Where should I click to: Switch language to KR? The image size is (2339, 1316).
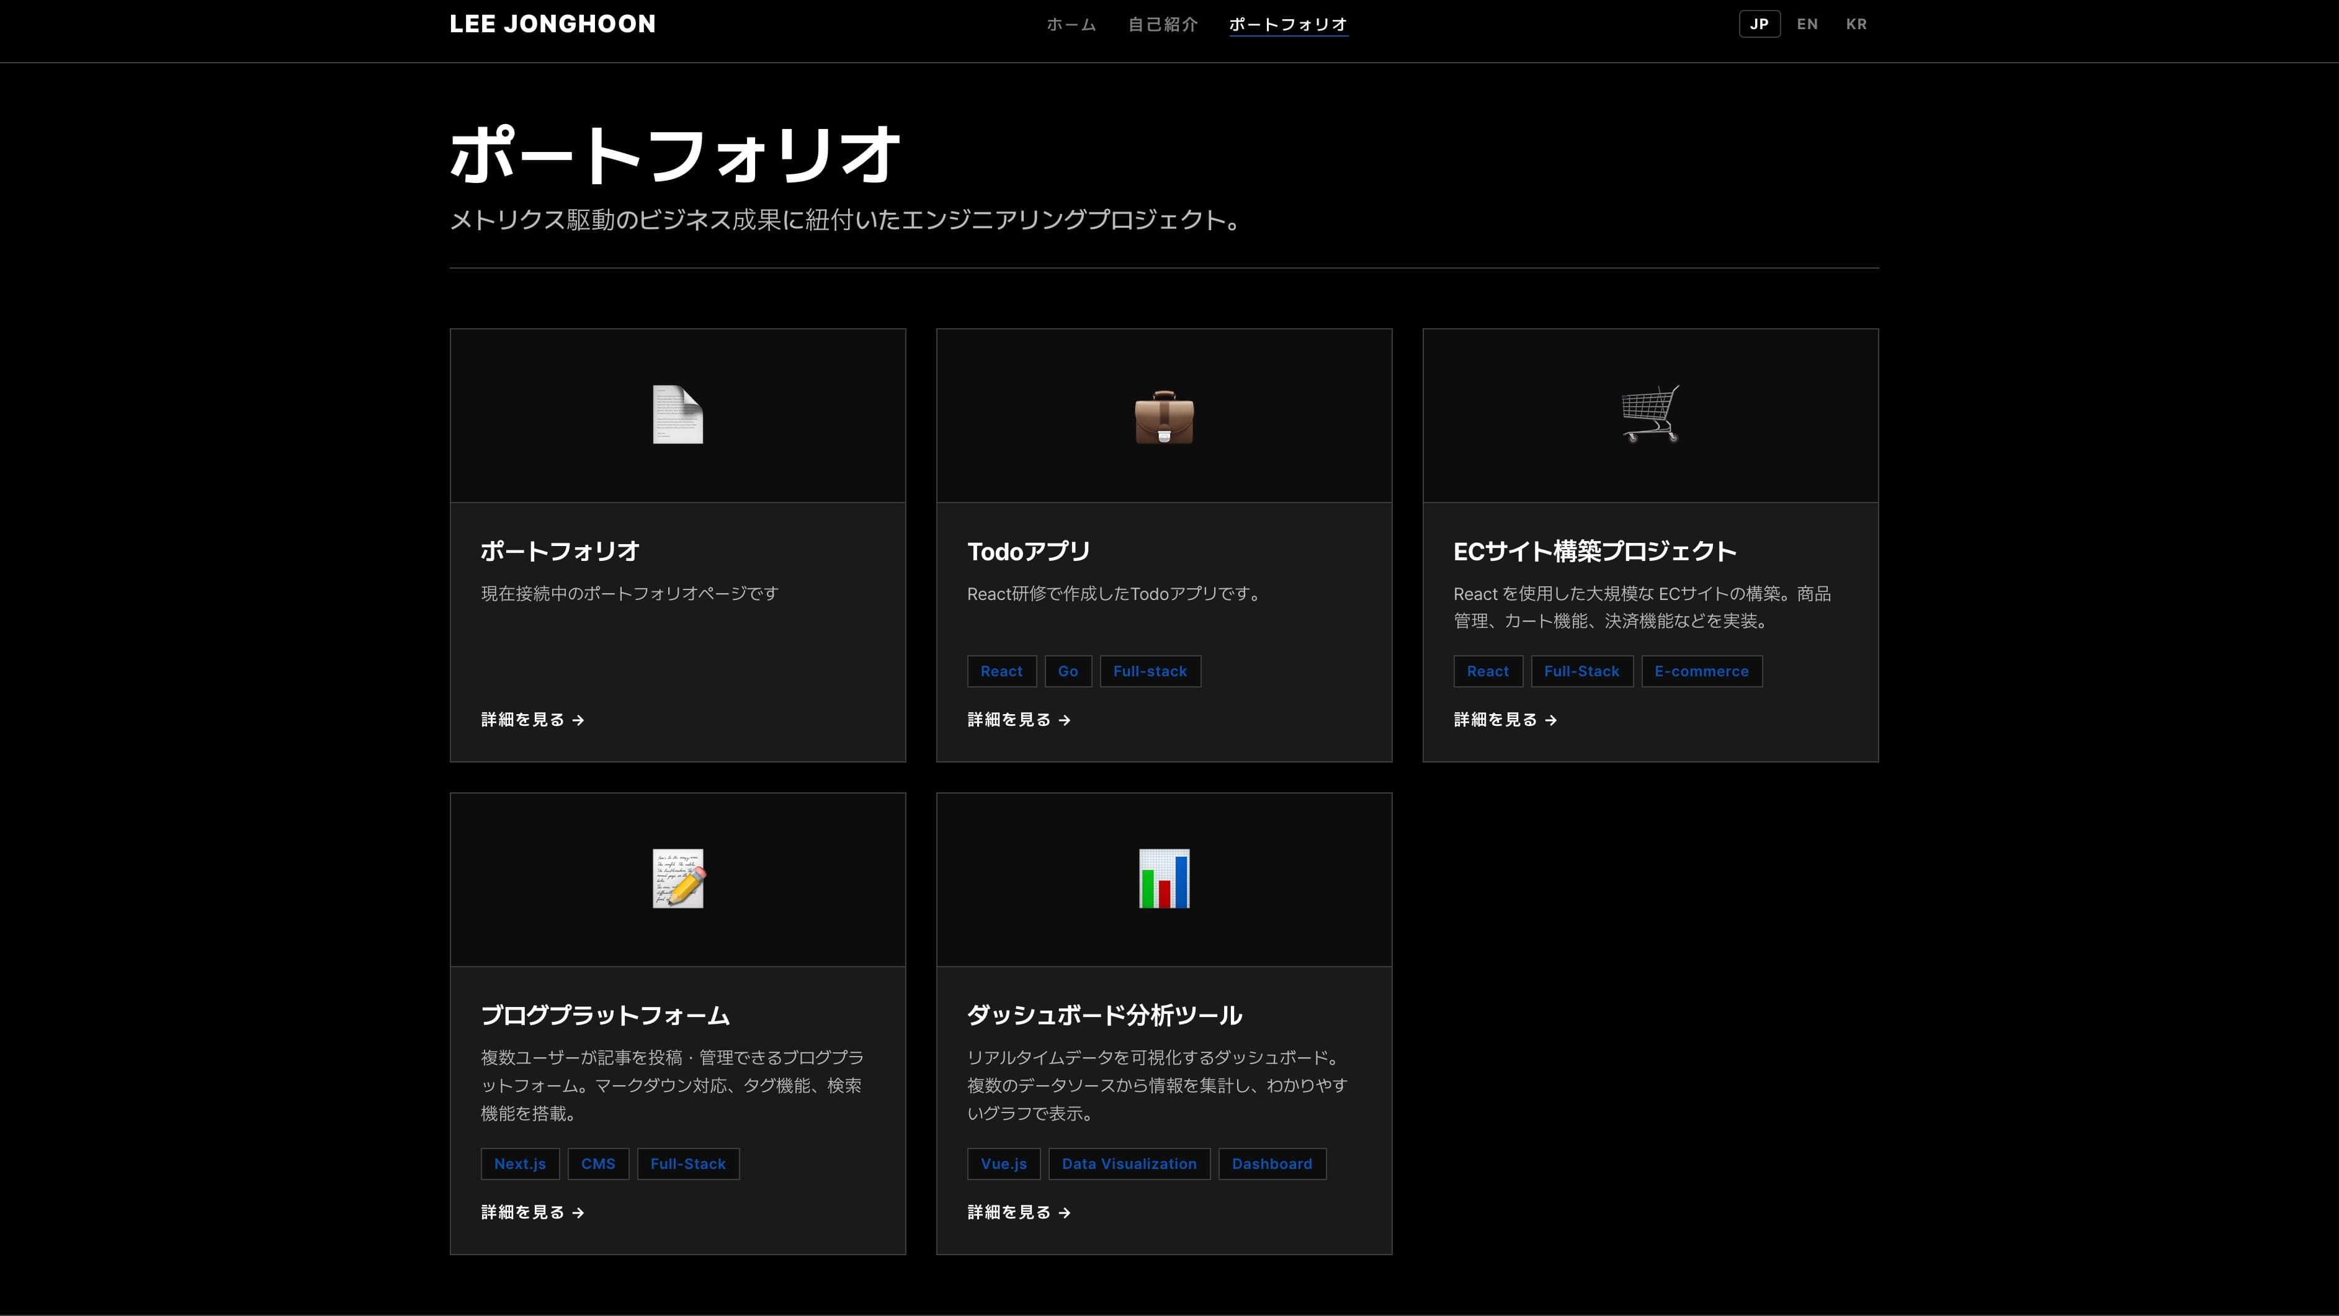[1856, 25]
